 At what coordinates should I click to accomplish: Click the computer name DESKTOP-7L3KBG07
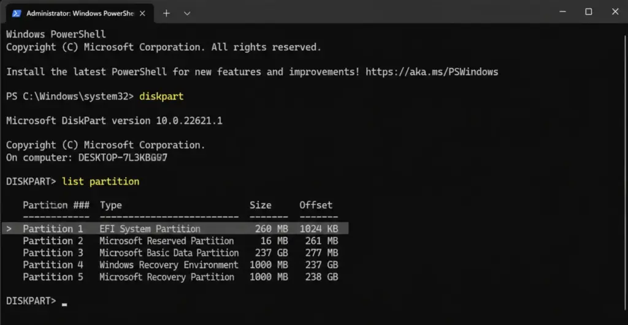123,157
